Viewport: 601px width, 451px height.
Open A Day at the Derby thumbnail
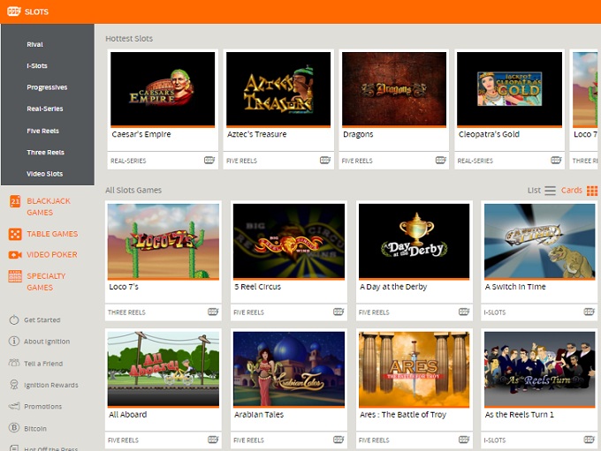point(415,241)
